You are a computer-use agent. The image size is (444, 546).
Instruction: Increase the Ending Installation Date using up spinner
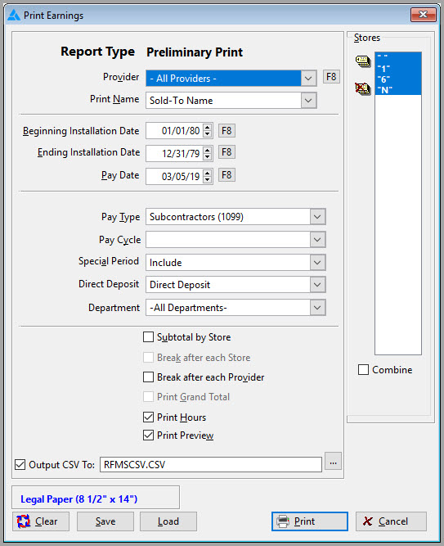pyautogui.click(x=208, y=150)
